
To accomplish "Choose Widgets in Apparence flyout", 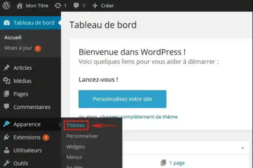I will click(75, 147).
